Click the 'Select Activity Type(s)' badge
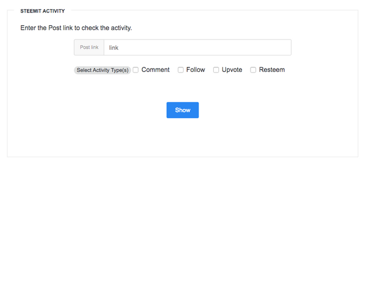 point(103,70)
